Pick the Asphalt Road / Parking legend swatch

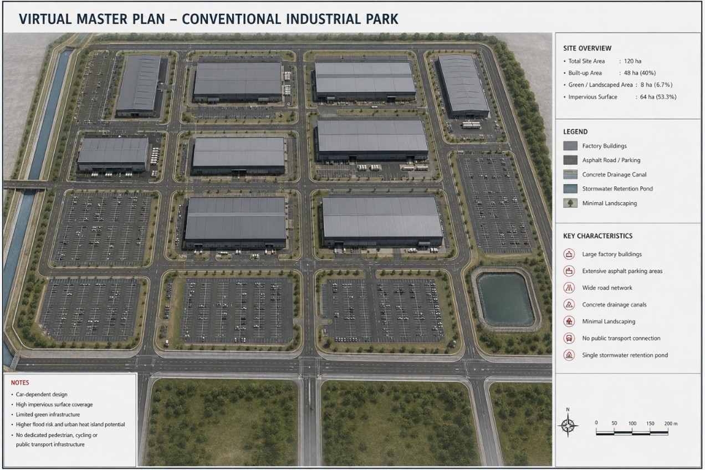[x=570, y=160]
